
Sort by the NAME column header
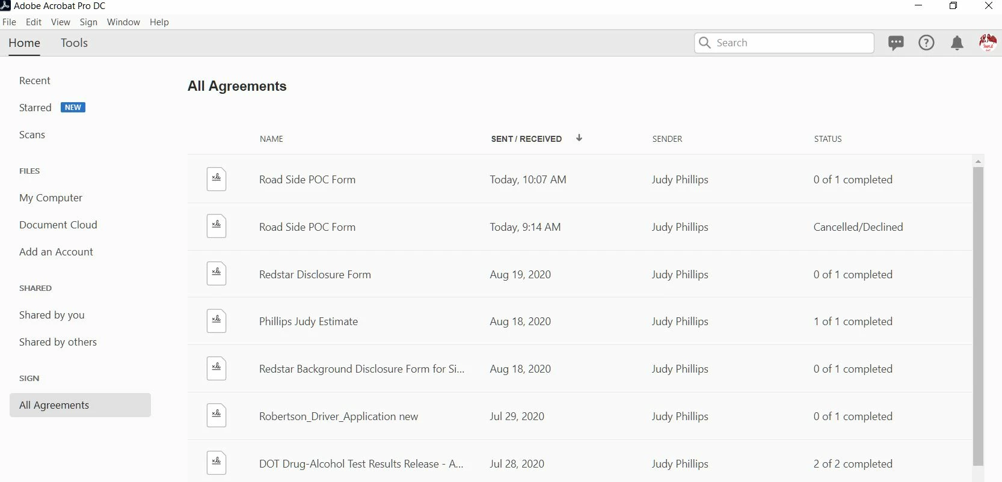[x=271, y=139]
